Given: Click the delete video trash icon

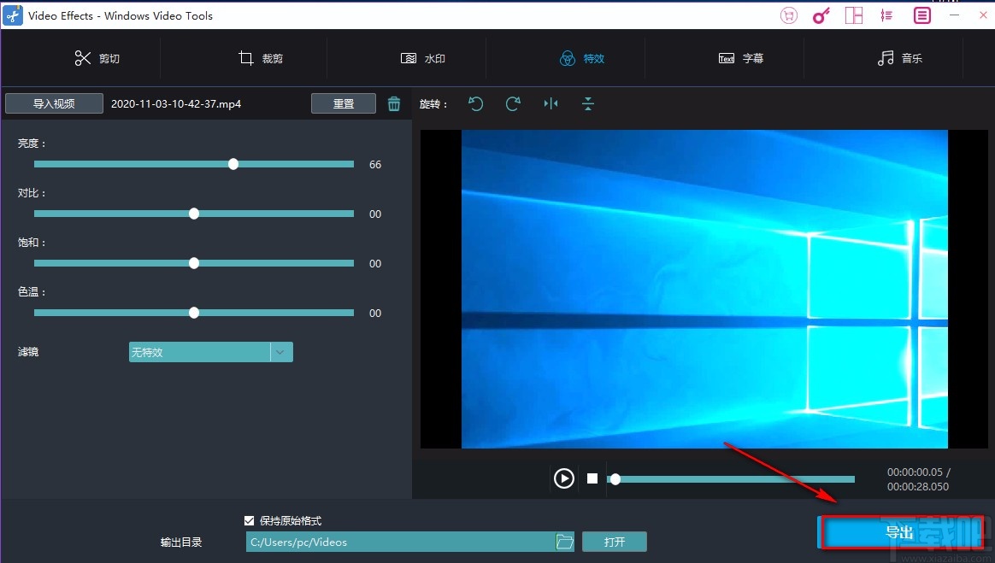Looking at the screenshot, I should click(393, 103).
